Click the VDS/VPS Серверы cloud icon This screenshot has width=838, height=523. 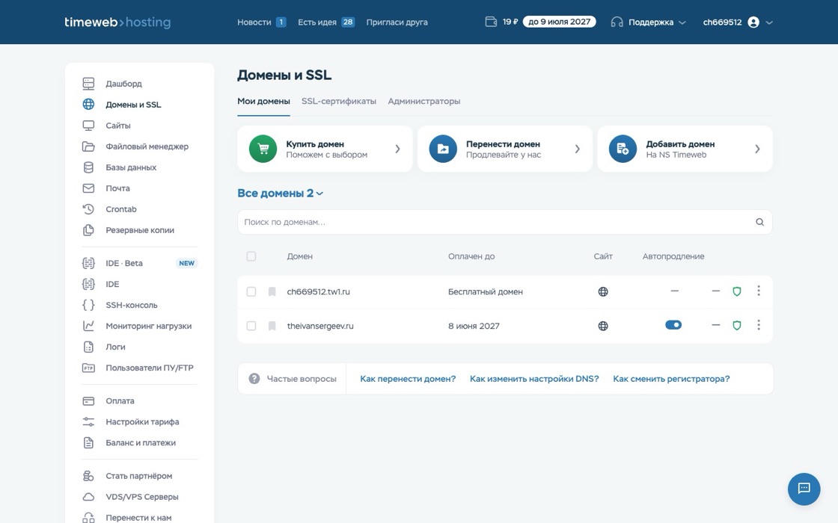88,497
